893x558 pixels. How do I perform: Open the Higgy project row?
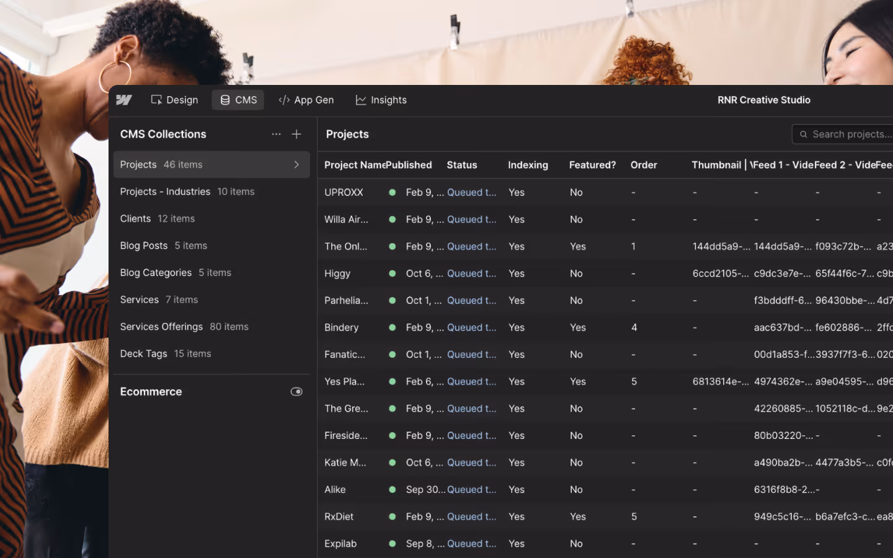click(x=605, y=273)
